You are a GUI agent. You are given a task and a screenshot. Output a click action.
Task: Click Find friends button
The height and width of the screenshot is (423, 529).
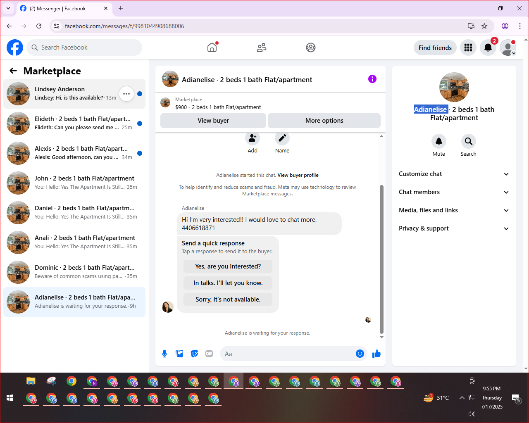point(435,48)
